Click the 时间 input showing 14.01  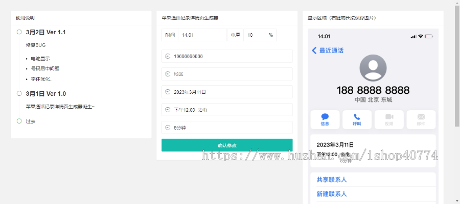click(202, 35)
